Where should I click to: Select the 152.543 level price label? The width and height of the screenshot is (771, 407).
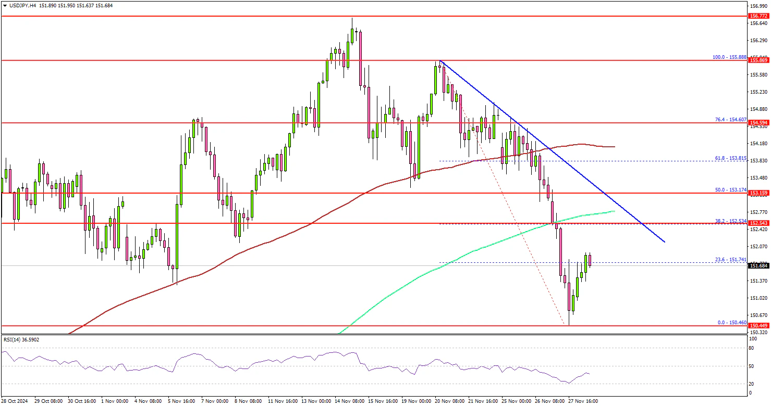click(x=757, y=223)
